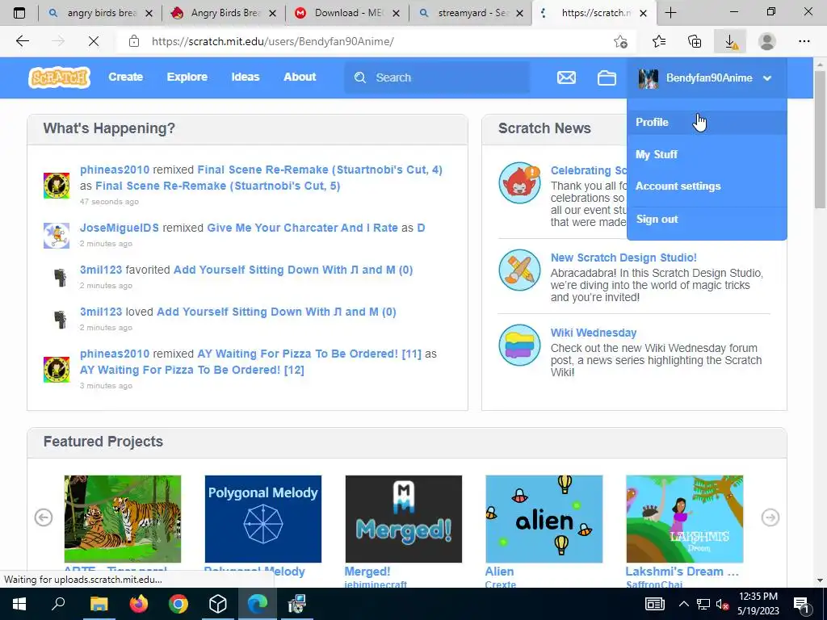Screen dimensions: 827x620
Task: Open tab actions menu icon
Action: pos(19,13)
